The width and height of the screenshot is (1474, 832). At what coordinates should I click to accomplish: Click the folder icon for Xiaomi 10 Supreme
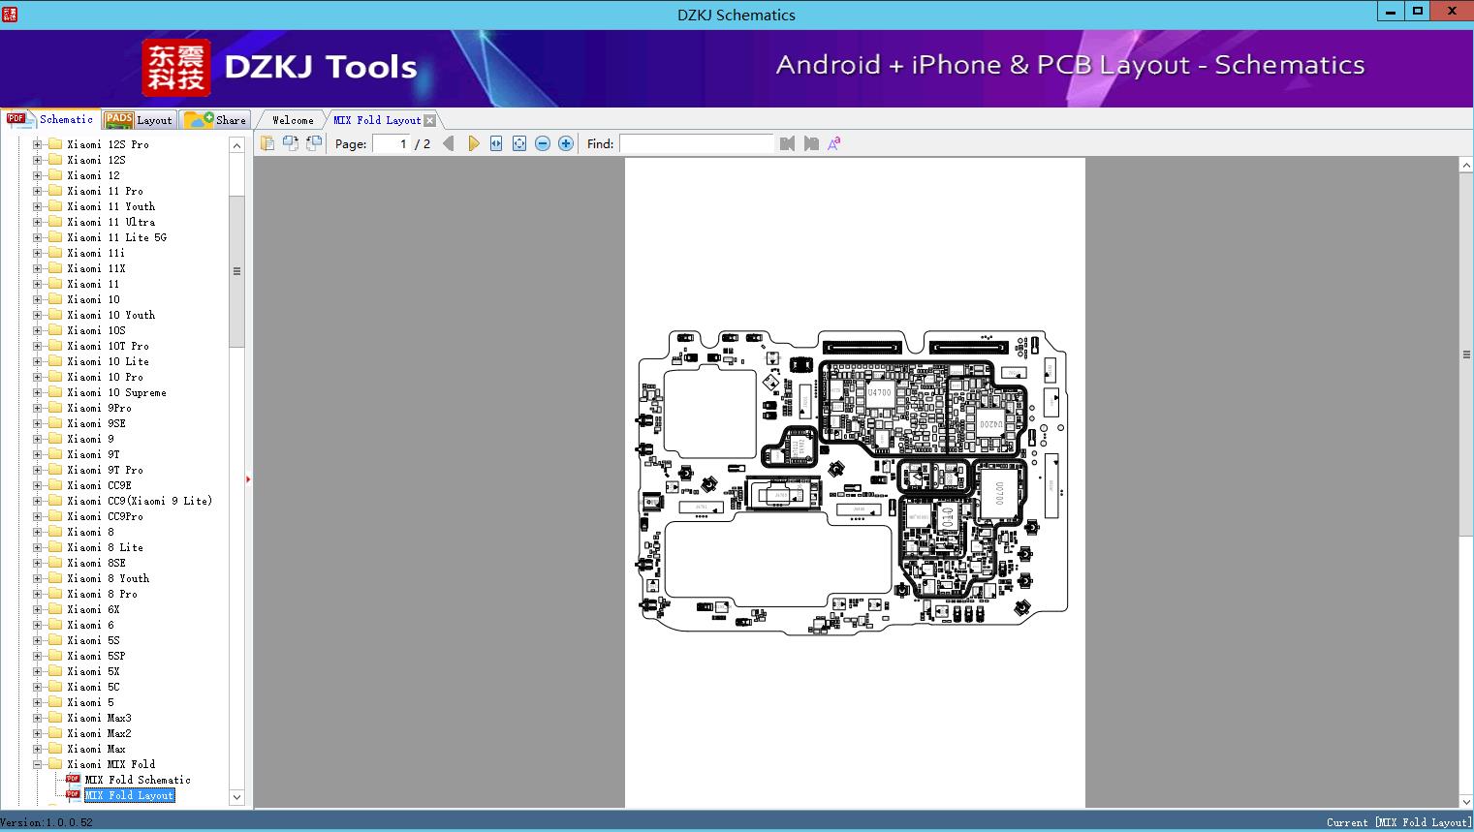pyautogui.click(x=55, y=392)
